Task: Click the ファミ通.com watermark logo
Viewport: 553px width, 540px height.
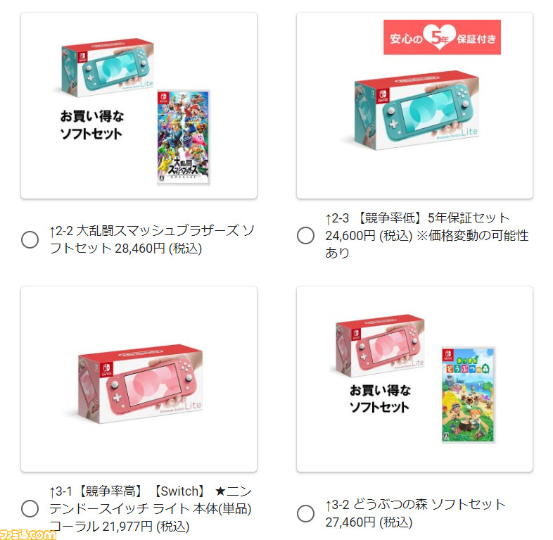Action: 28,534
